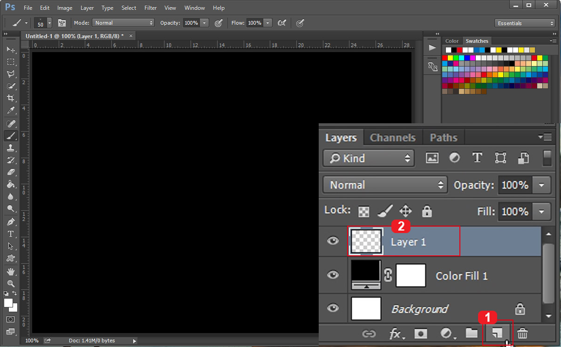Screen dimensions: 561x347
Task: Select the Dodge tool
Action: coord(11,208)
